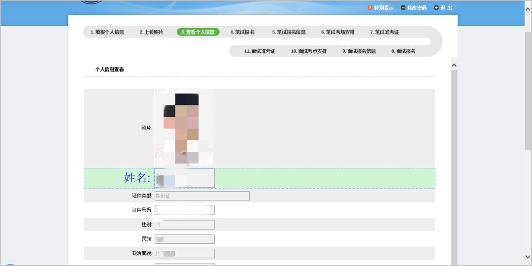The image size is (532, 266).
Task: Go to step 2 上传照片
Action: [x=151, y=32]
